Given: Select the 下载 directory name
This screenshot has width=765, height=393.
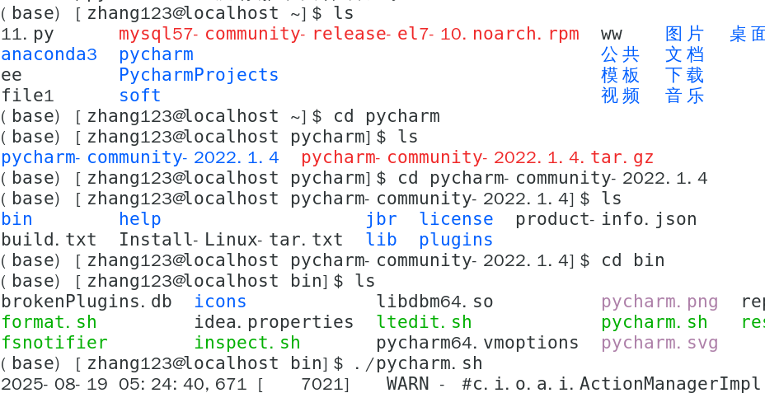Looking at the screenshot, I should (684, 75).
